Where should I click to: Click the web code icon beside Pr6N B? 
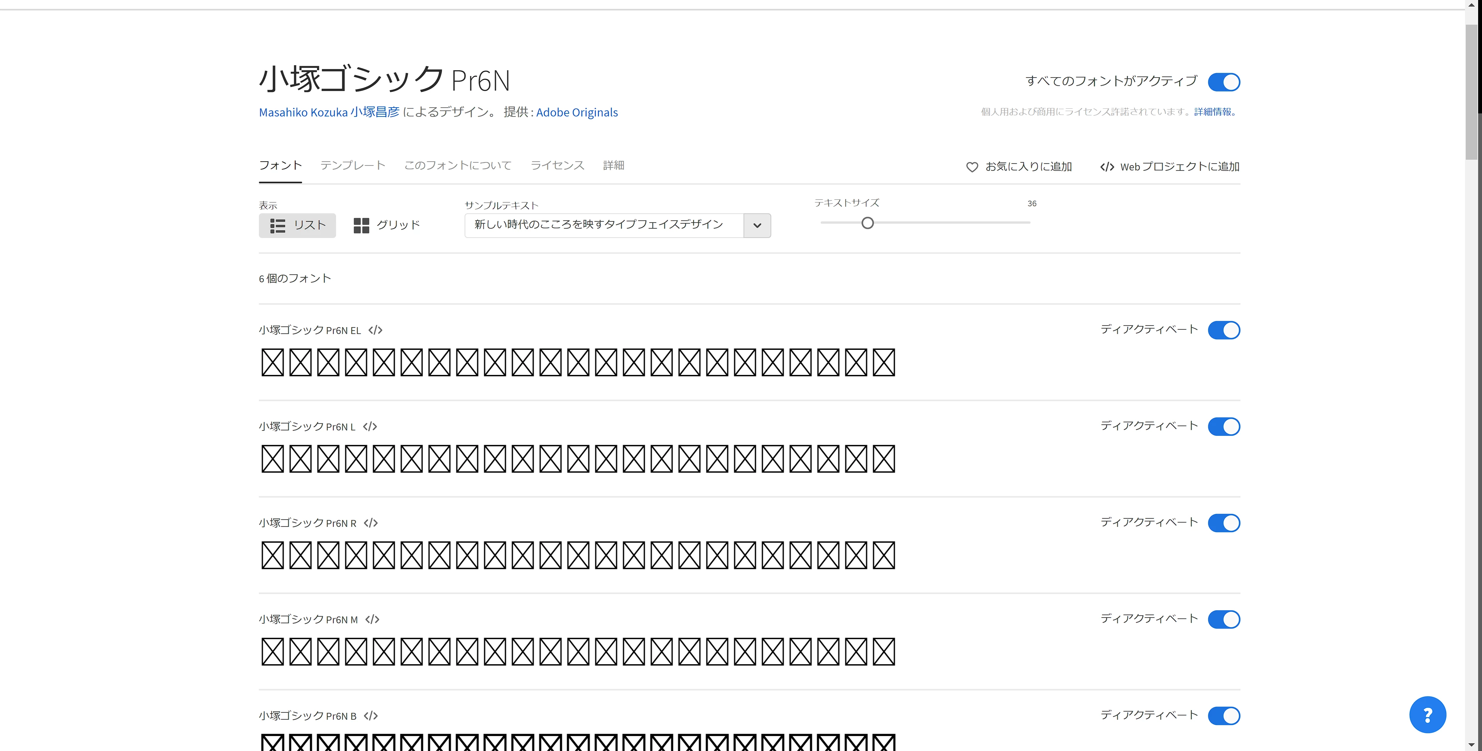370,716
